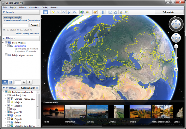This screenshot has height=129, width=186.
Task: Open the Narzędzia menu
Action: tap(34, 8)
